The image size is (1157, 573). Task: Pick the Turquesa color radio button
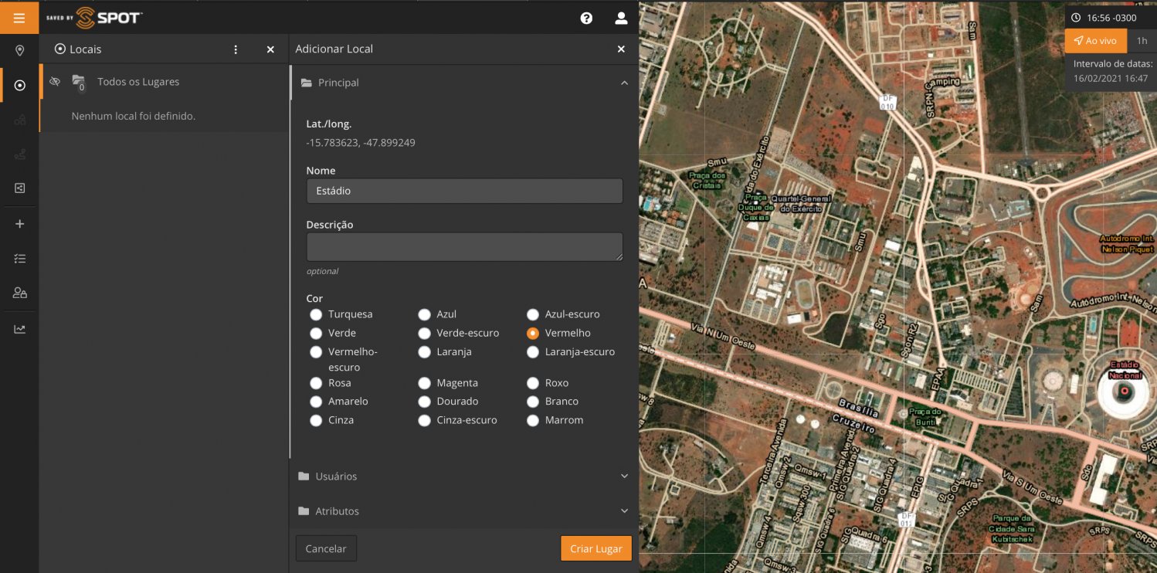[x=316, y=314]
